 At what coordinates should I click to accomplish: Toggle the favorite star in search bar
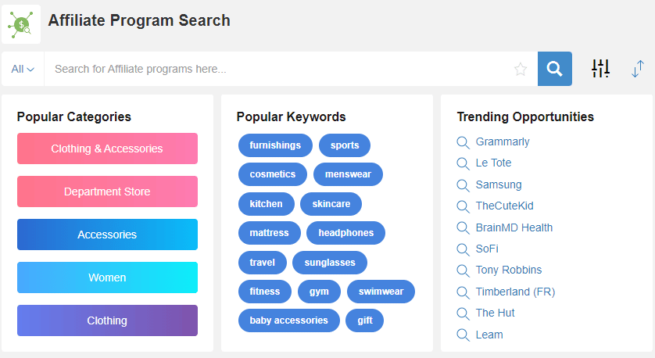click(x=521, y=69)
